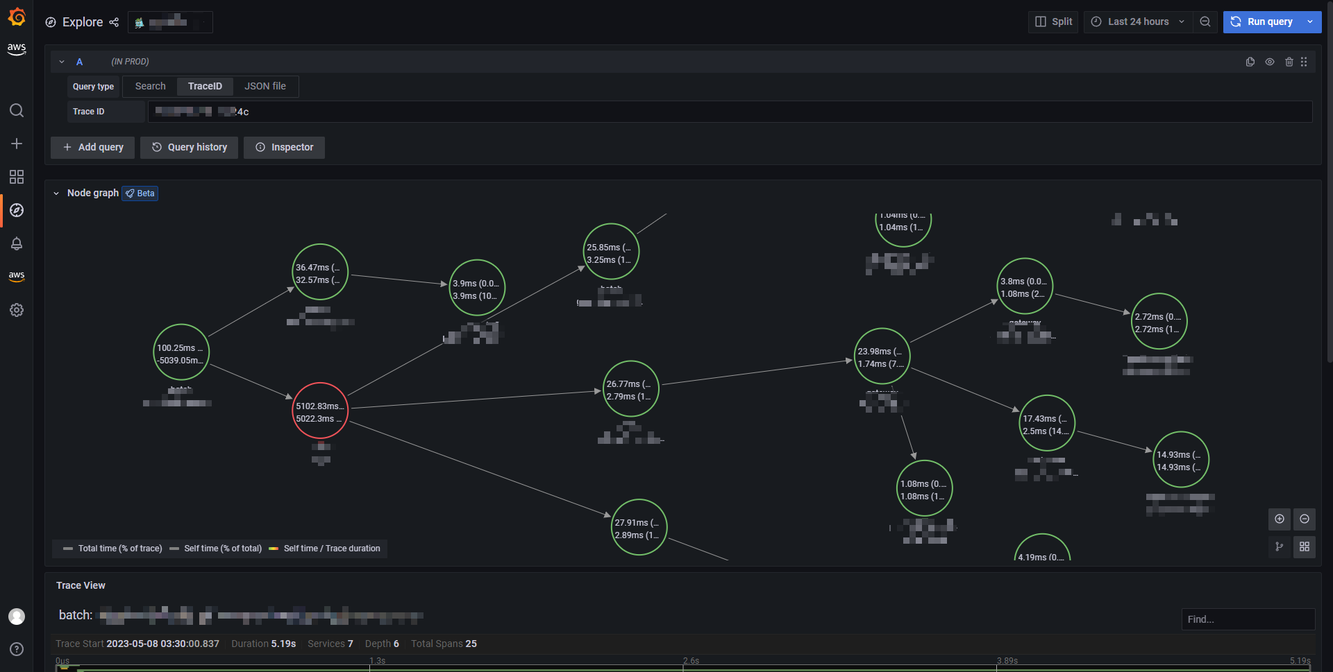
Task: Click the Total Spans 25 label
Action: [444, 644]
